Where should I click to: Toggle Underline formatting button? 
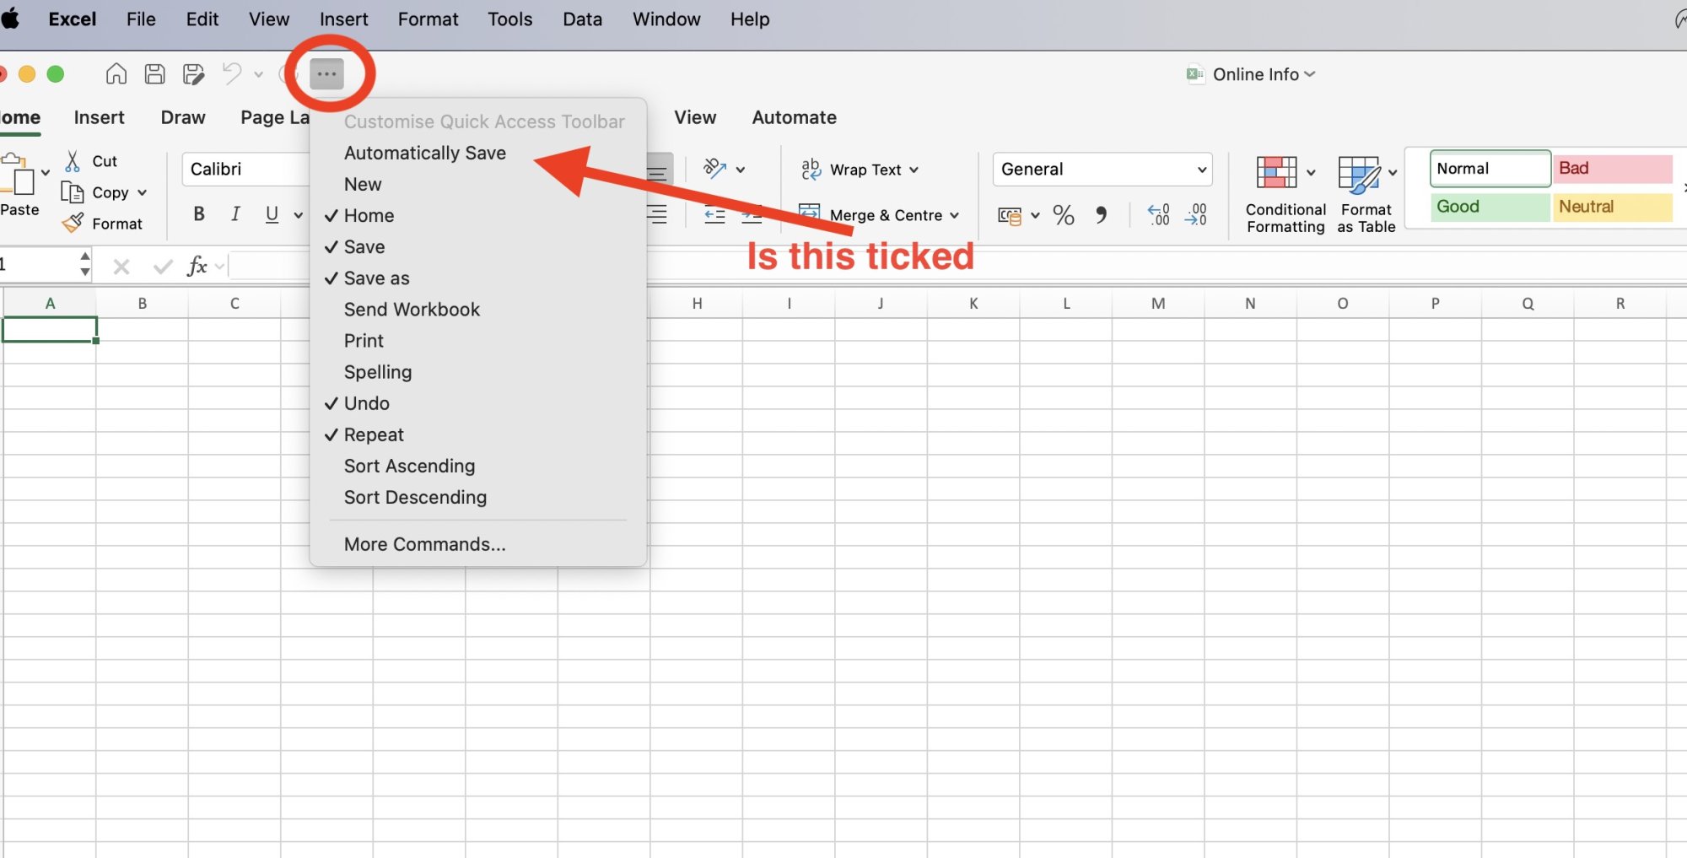pos(272,214)
